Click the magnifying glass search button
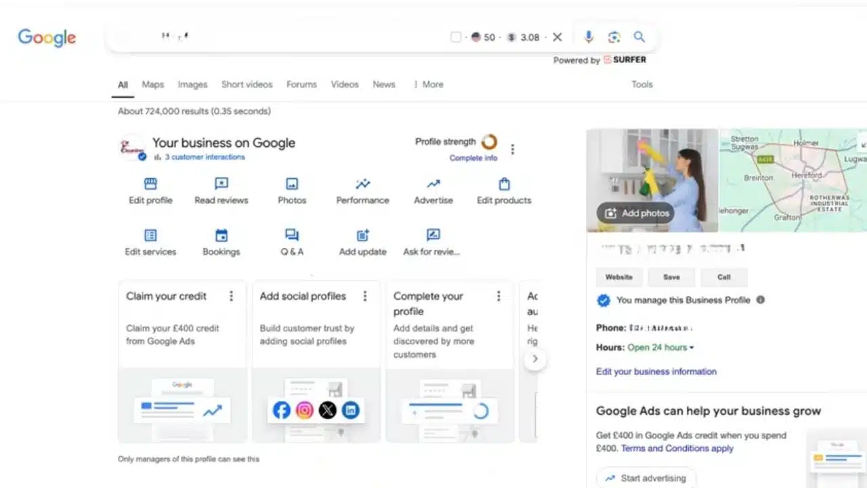Screen dimensions: 867x488 tap(639, 37)
